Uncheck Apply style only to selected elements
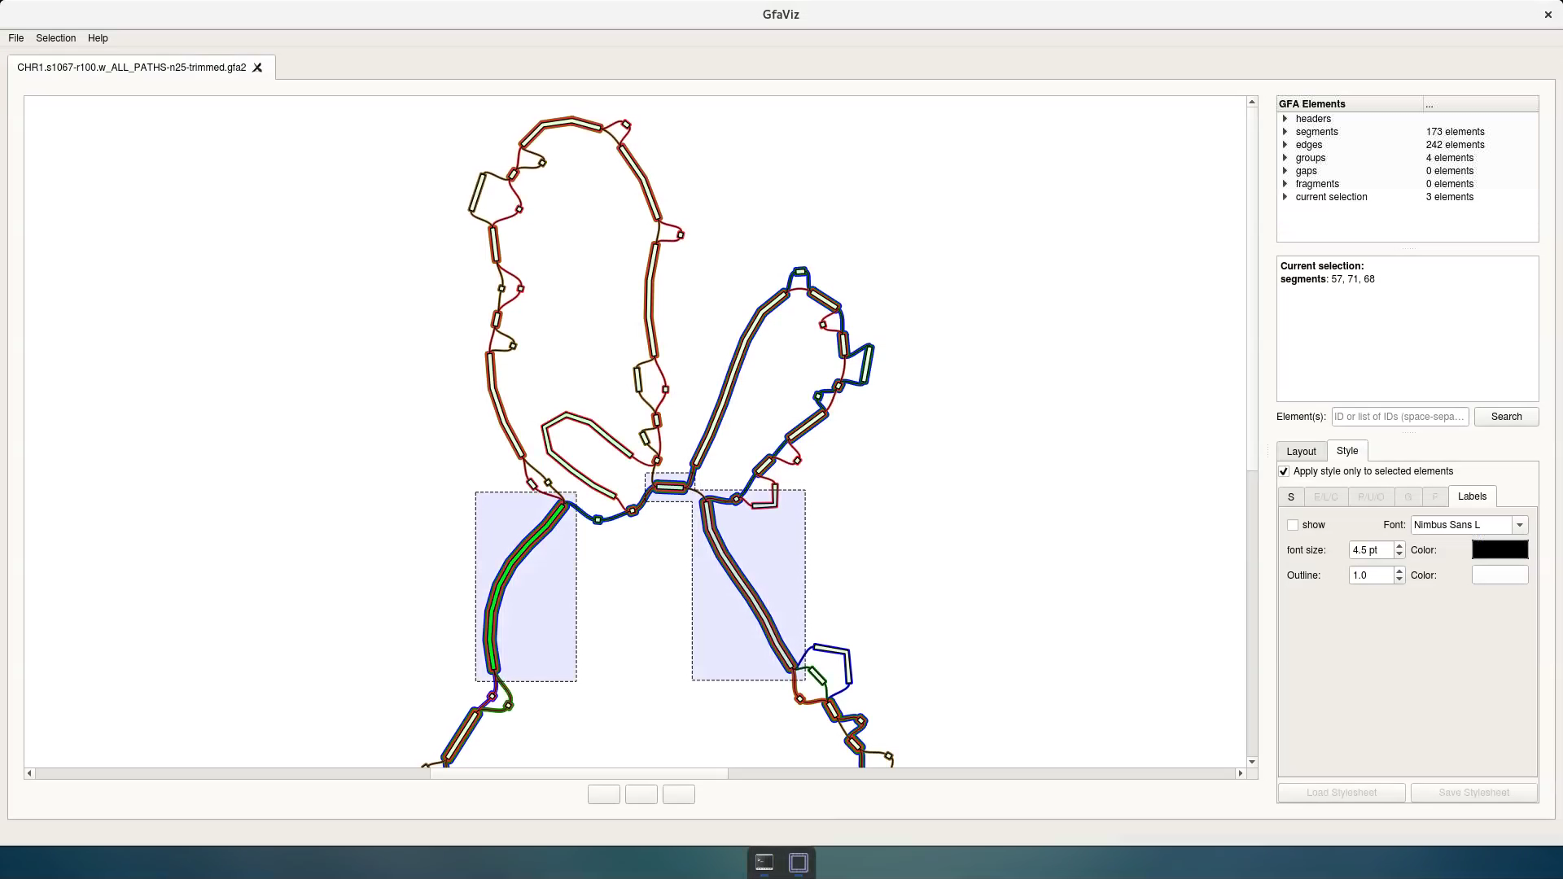Screen dimensions: 1563x879 (x=1284, y=471)
